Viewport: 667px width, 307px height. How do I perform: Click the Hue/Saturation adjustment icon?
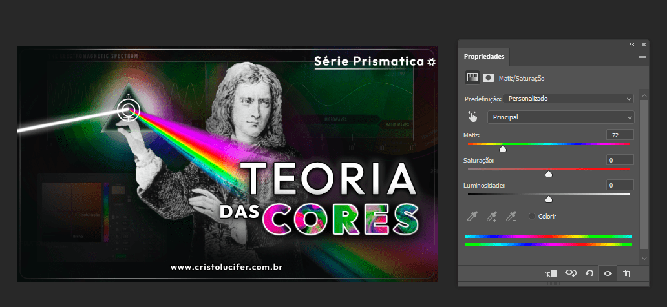472,77
